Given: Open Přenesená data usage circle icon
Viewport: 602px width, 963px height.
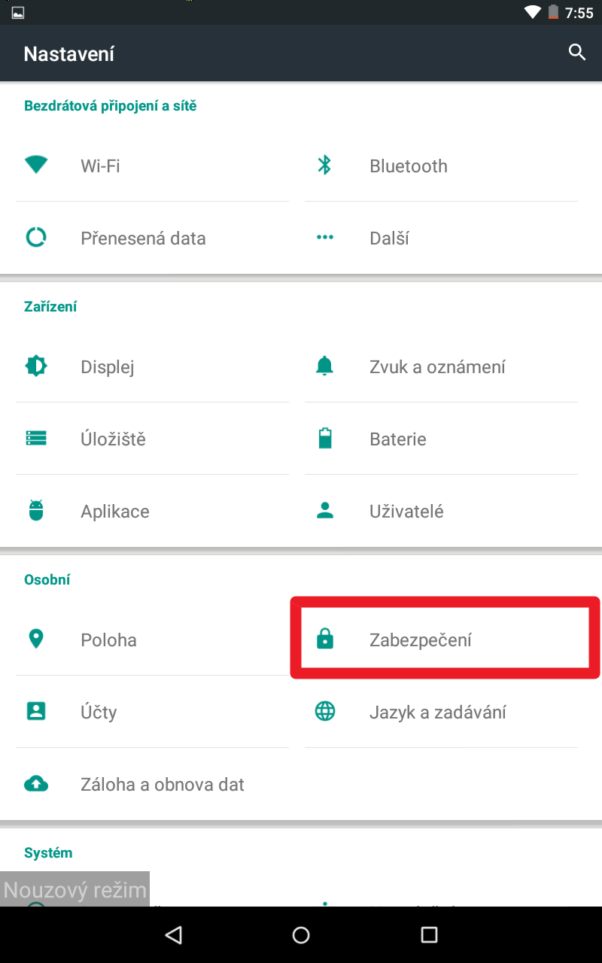Looking at the screenshot, I should [x=36, y=238].
